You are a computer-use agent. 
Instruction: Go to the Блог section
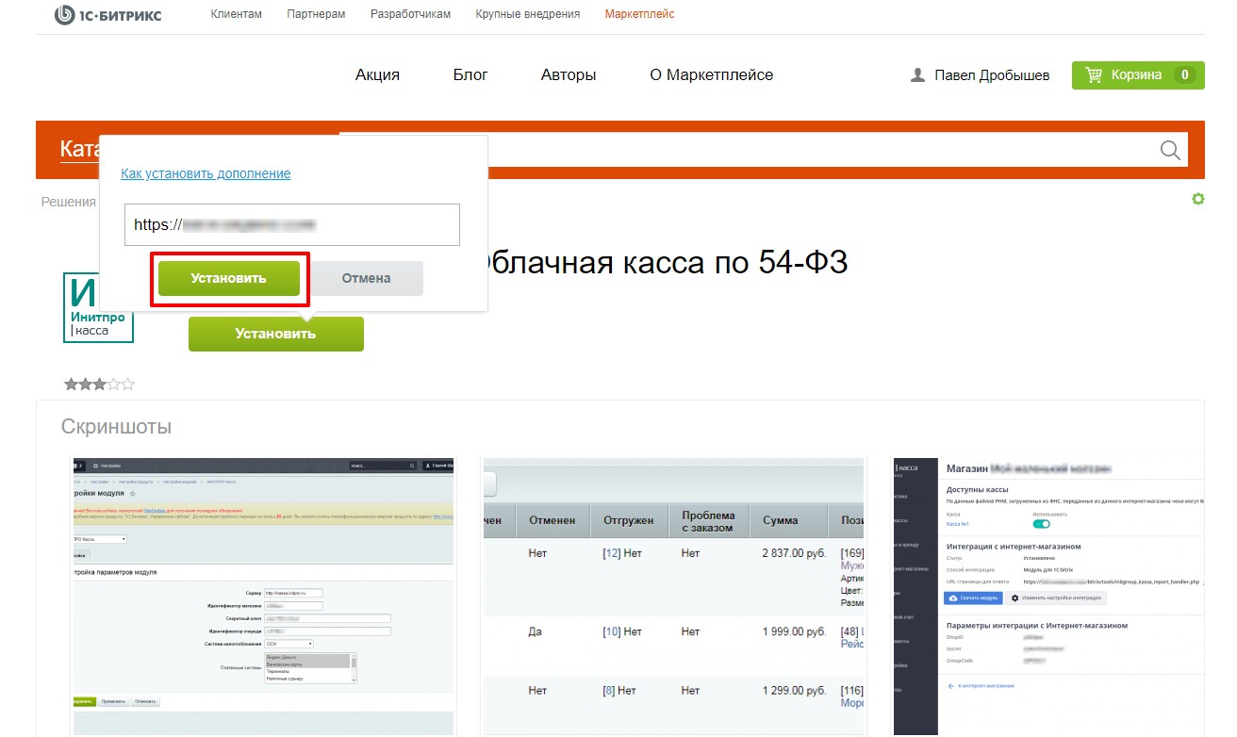(470, 74)
